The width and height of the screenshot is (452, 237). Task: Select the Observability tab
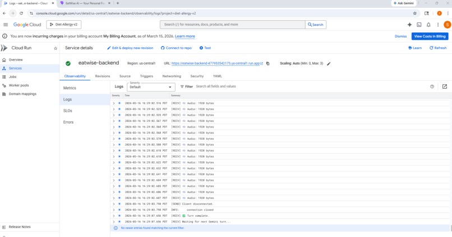point(75,76)
